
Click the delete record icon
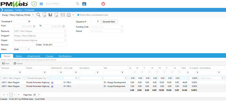pyautogui.click(x=56, y=15)
